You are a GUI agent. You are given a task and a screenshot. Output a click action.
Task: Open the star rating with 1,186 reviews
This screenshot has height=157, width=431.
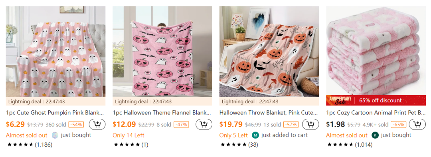(30, 145)
